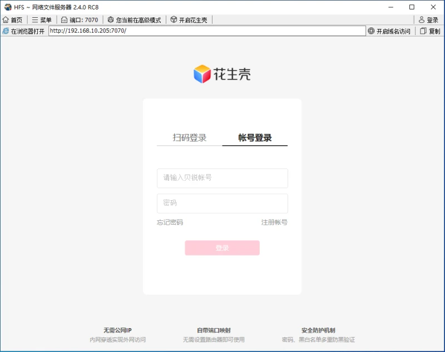Select 端口: 7070 toolbar item
Viewport: 445px width, 352px height.
tap(80, 20)
